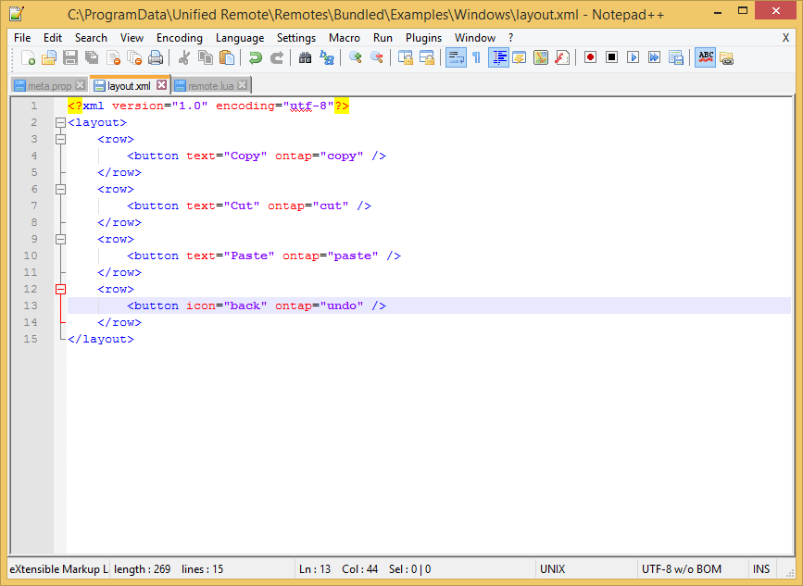Screen dimensions: 803x586
Task: Click the INS insert mode indicator
Action: click(761, 569)
